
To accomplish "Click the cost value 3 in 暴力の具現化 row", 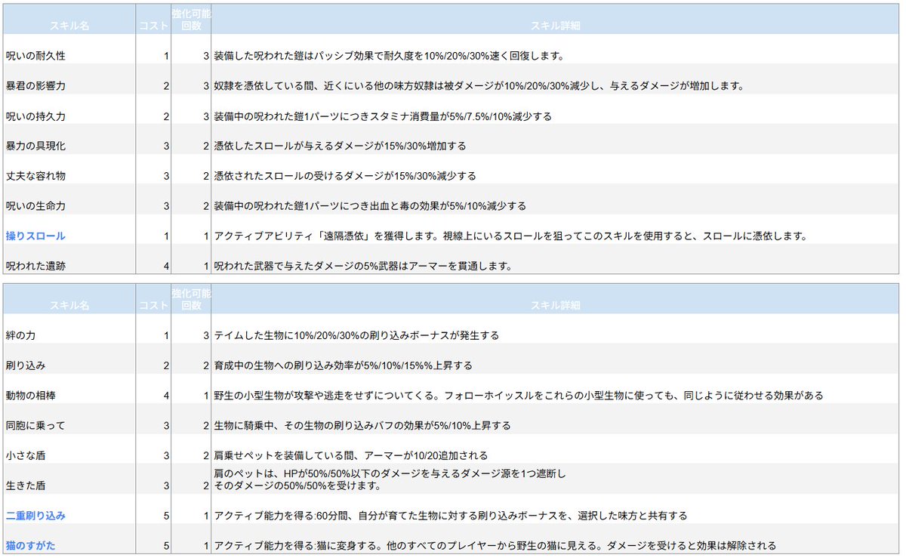I will [x=166, y=146].
